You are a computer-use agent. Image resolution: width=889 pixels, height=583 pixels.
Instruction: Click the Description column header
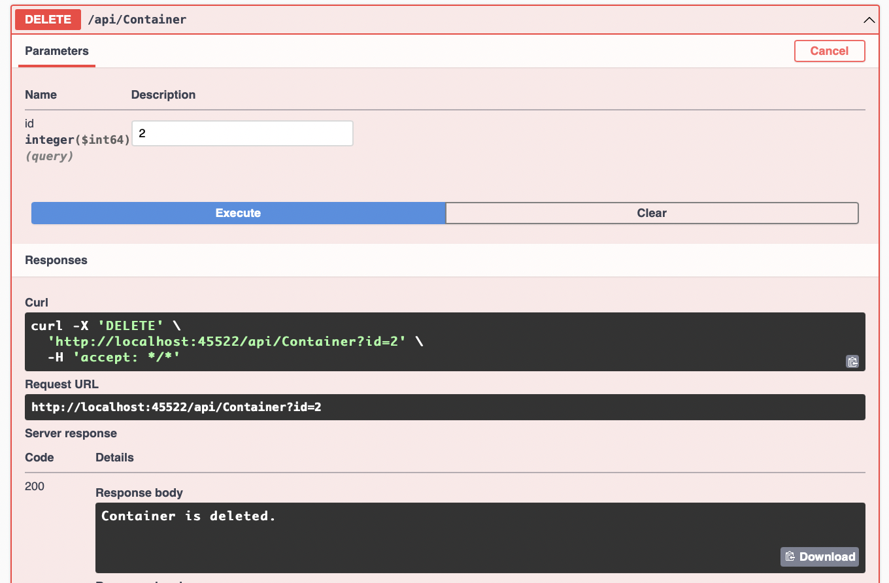pos(163,94)
